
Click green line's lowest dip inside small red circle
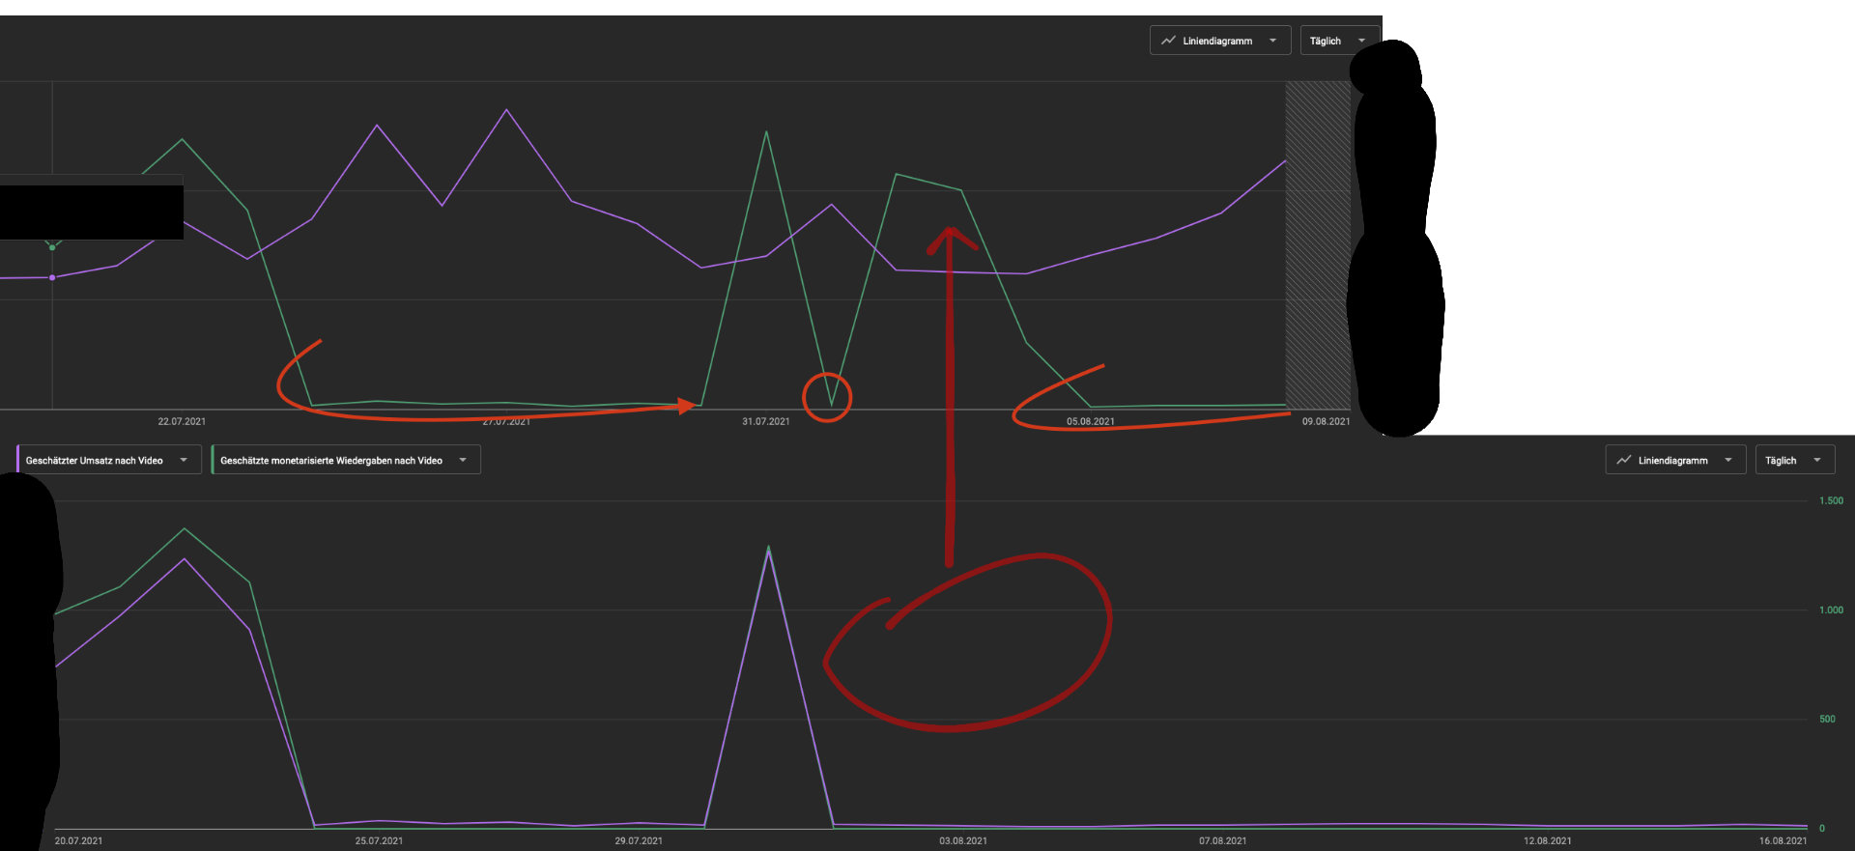[x=831, y=404]
